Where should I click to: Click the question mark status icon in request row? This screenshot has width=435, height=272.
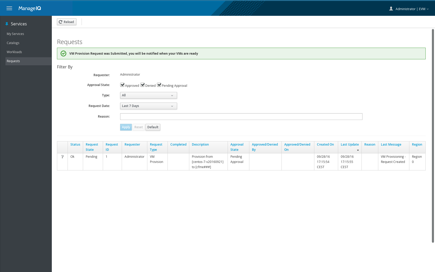62,157
